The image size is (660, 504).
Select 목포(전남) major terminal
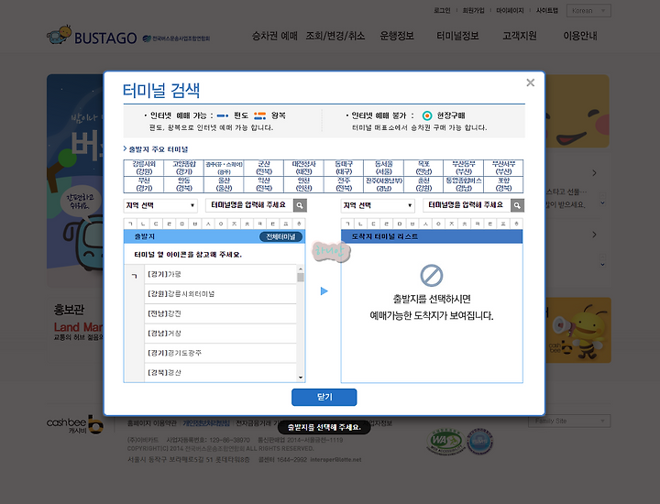point(423,168)
